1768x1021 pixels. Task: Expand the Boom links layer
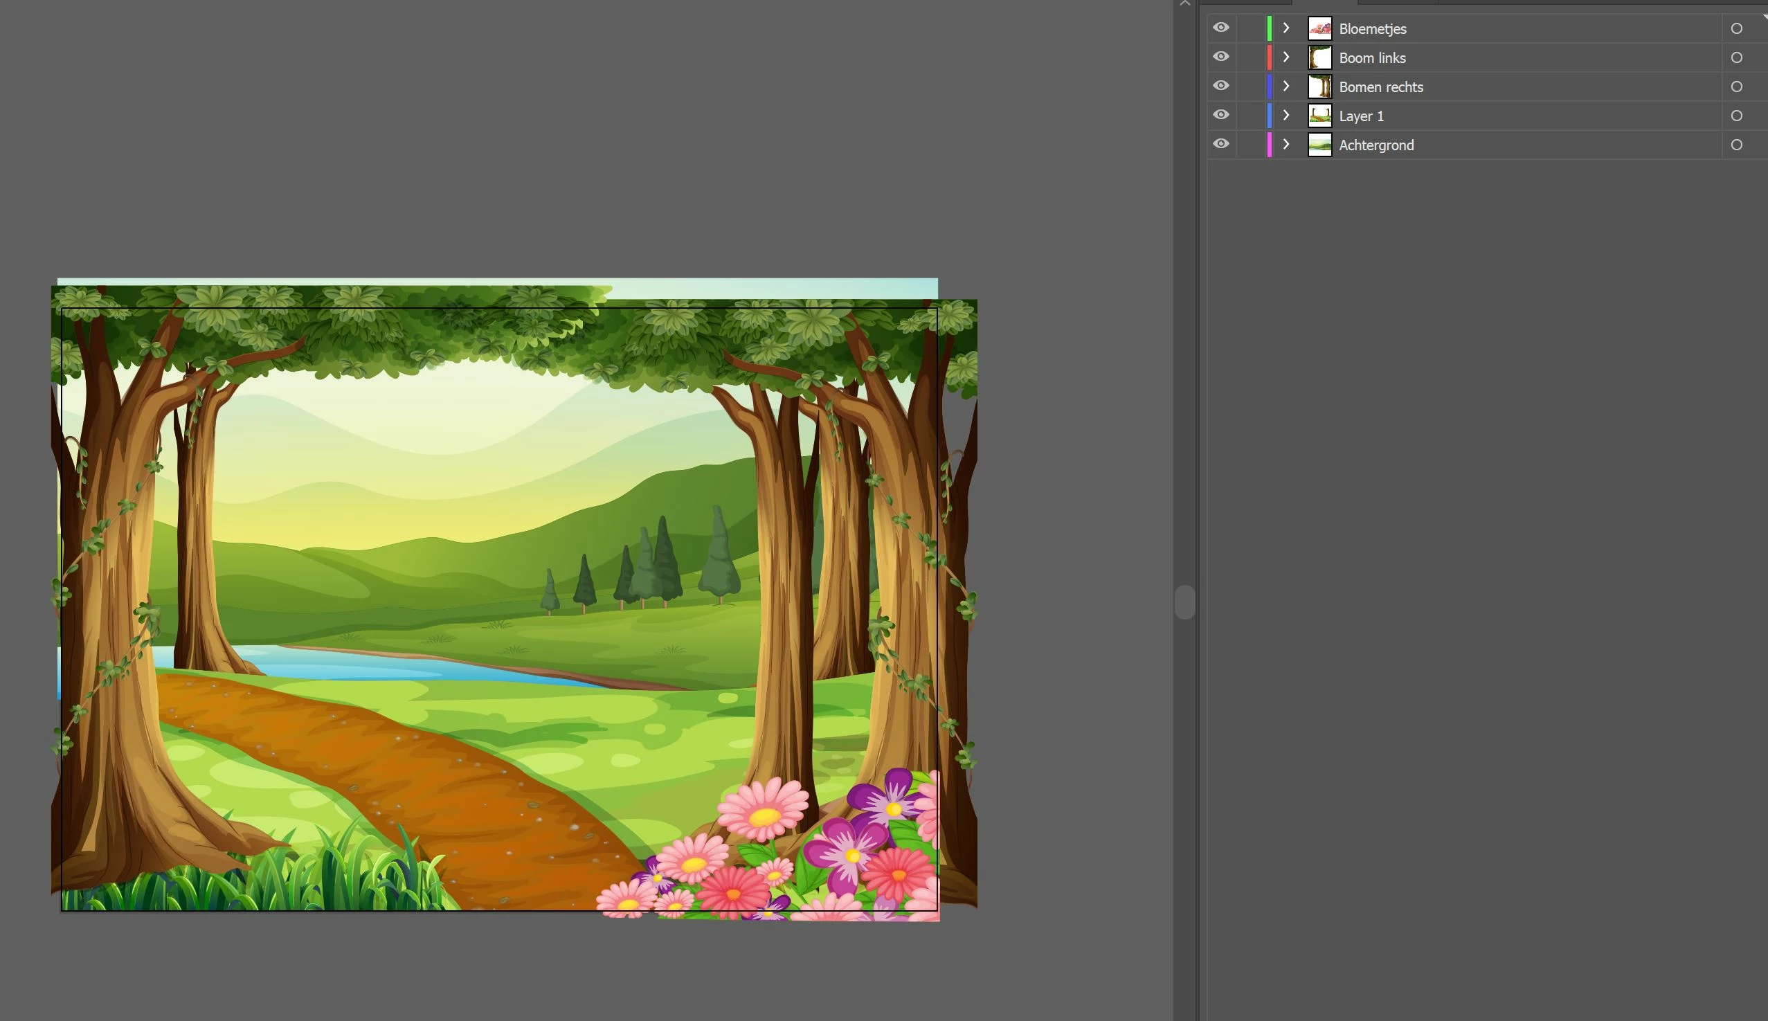(1286, 57)
